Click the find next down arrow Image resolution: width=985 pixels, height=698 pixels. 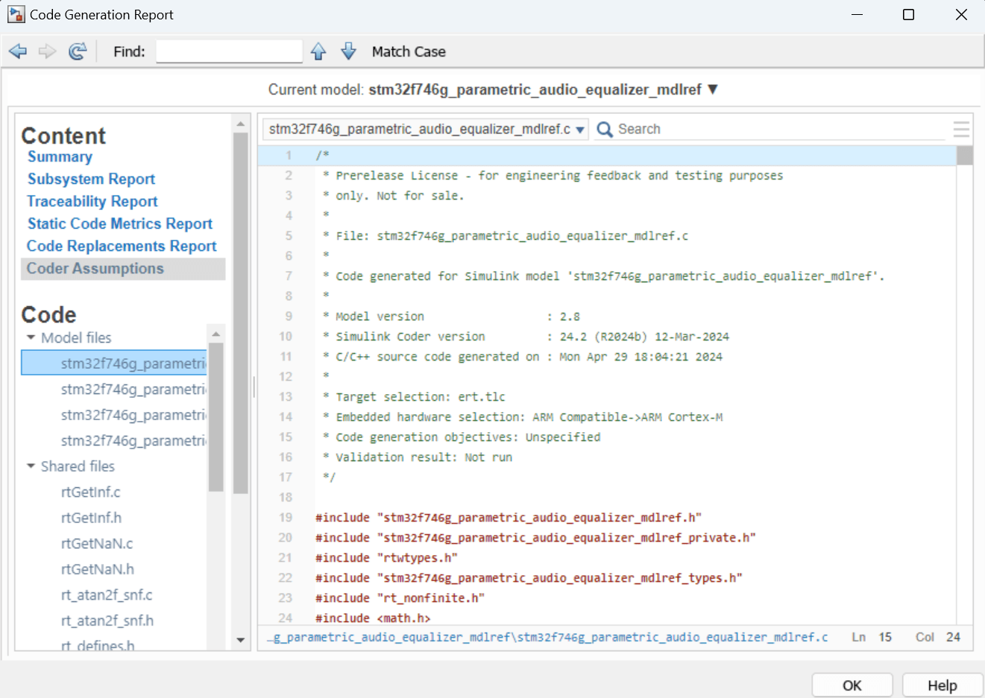click(348, 51)
